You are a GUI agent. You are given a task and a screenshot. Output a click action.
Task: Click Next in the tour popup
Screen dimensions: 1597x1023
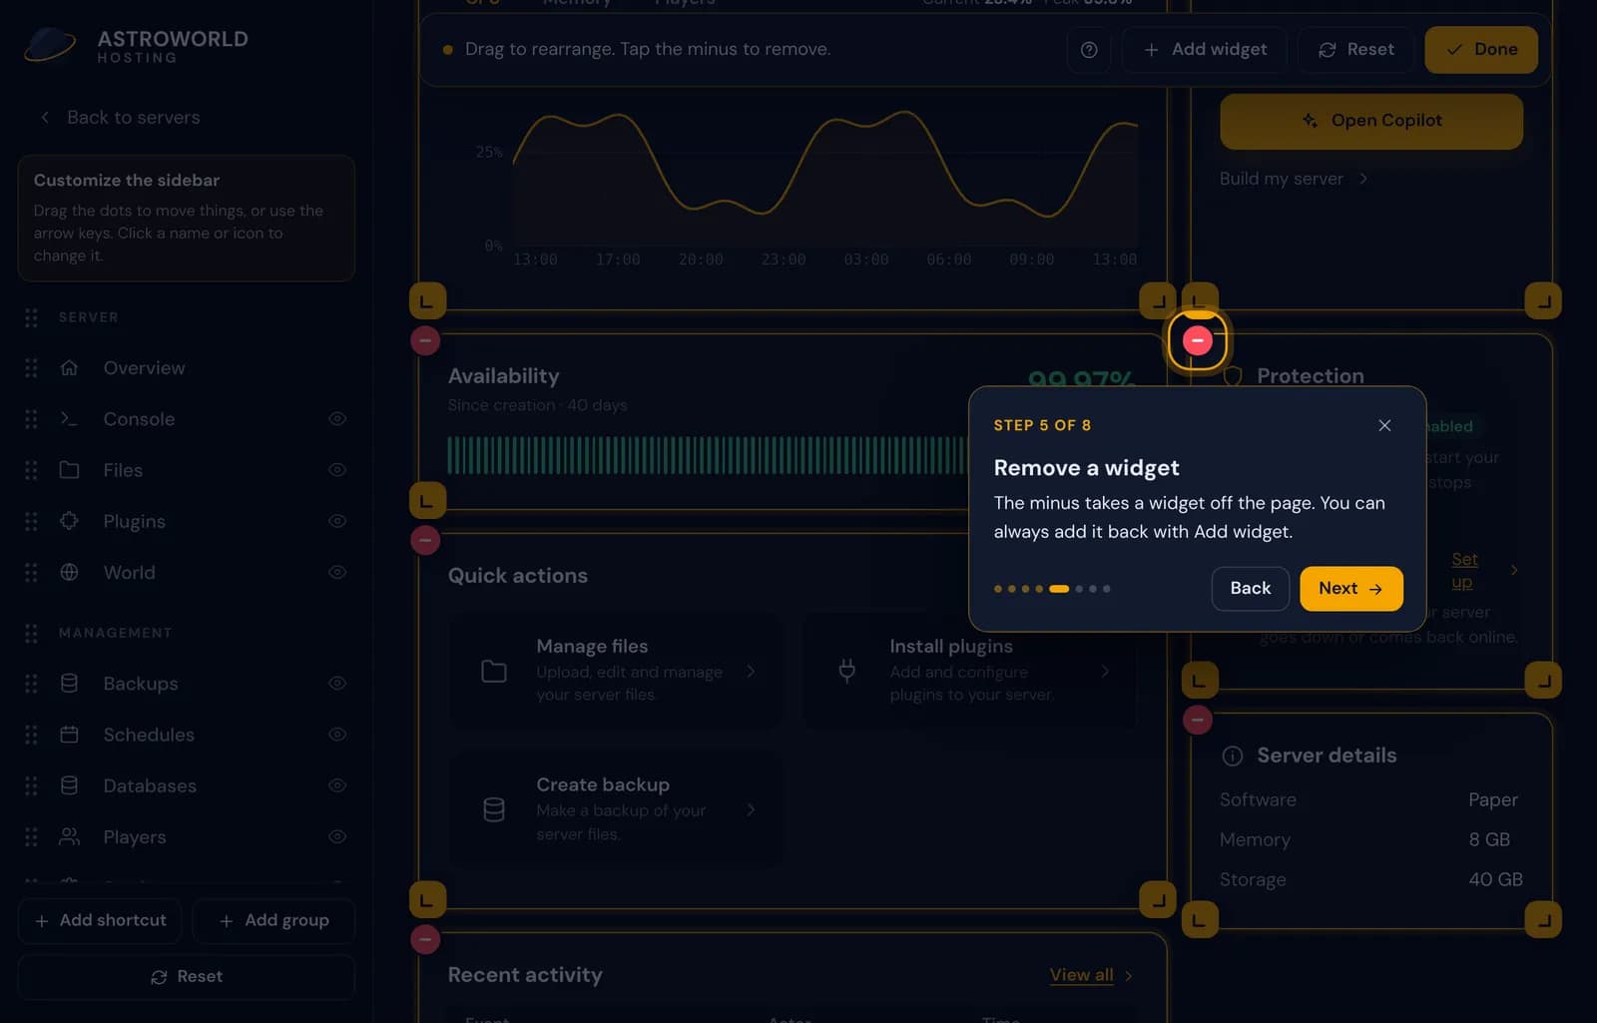[1351, 589]
